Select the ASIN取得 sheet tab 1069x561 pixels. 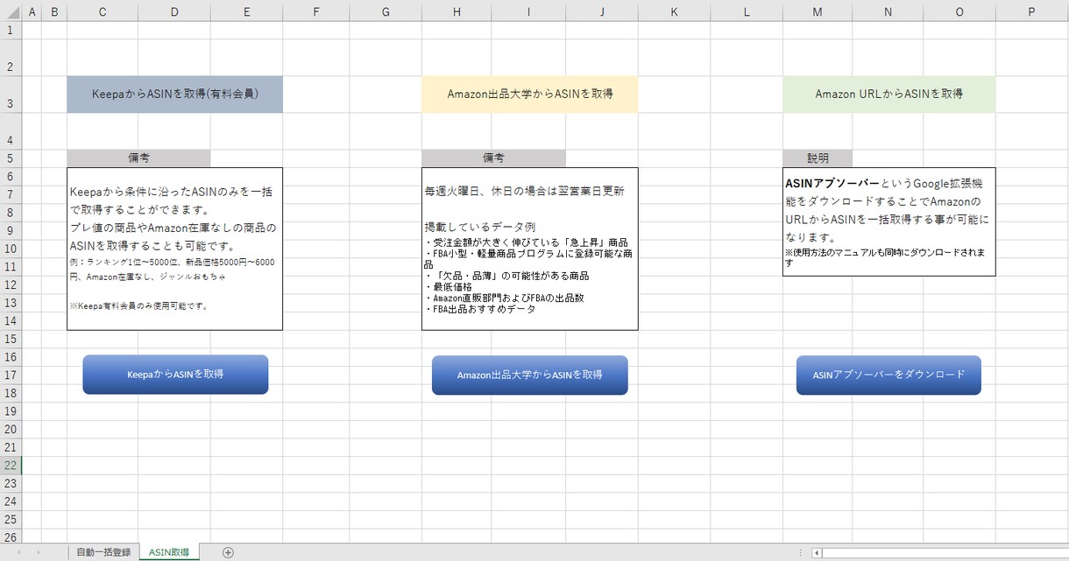[169, 552]
